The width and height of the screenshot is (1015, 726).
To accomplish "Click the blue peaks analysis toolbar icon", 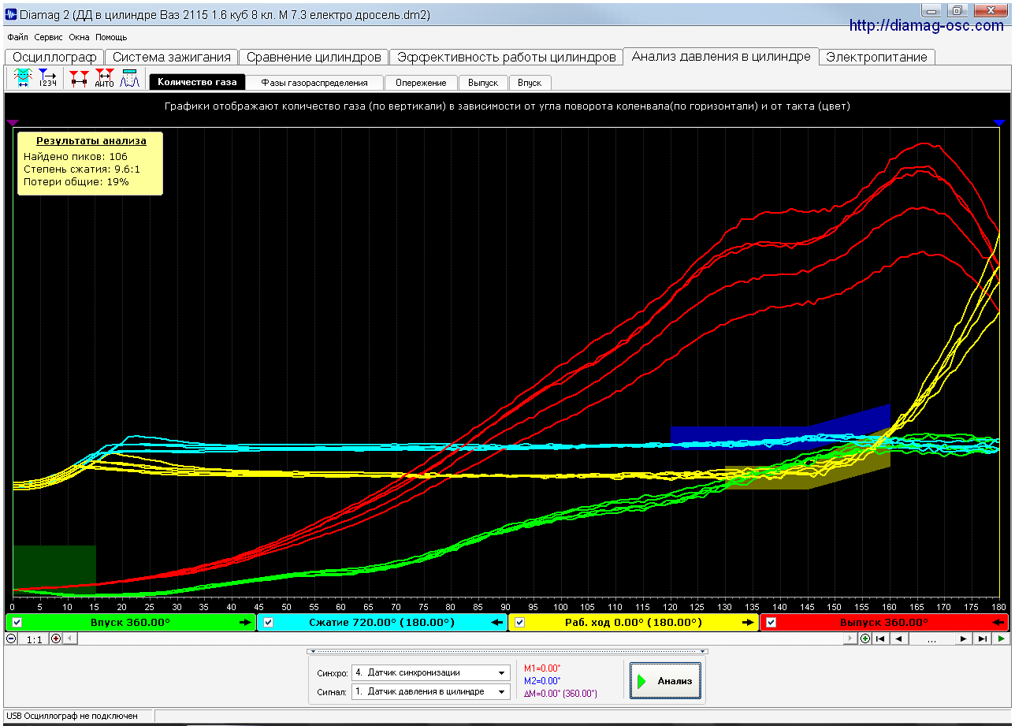I will tap(129, 78).
